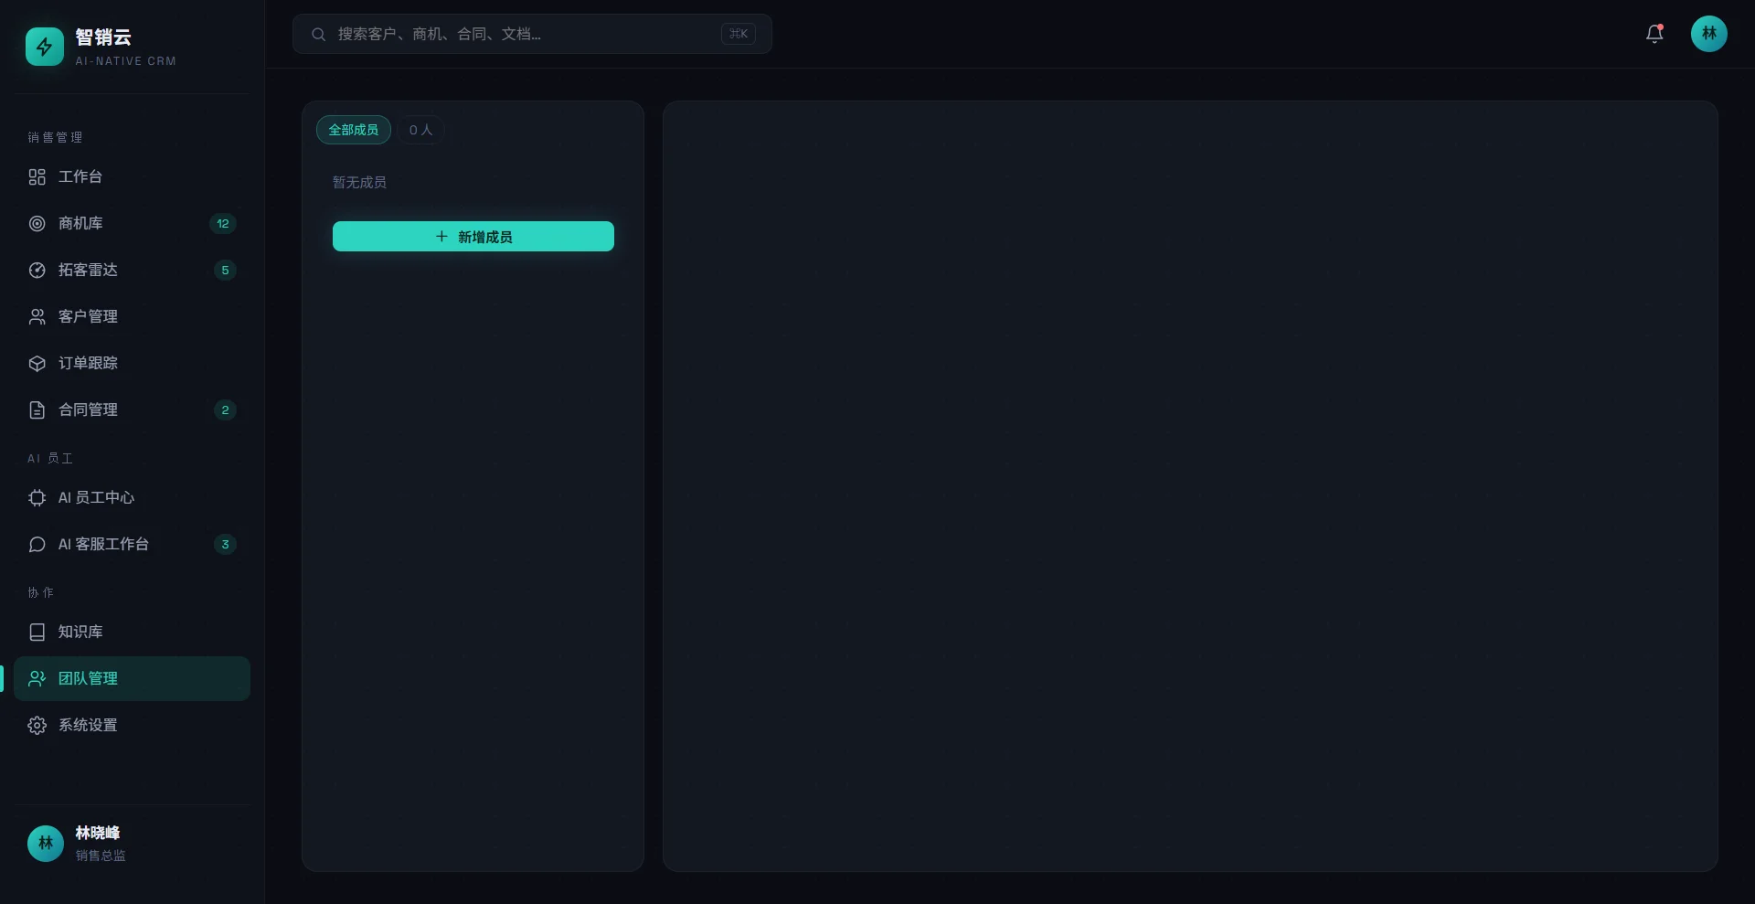Click the 新增成员 button
Screen dimensions: 1755x904
click(x=473, y=236)
